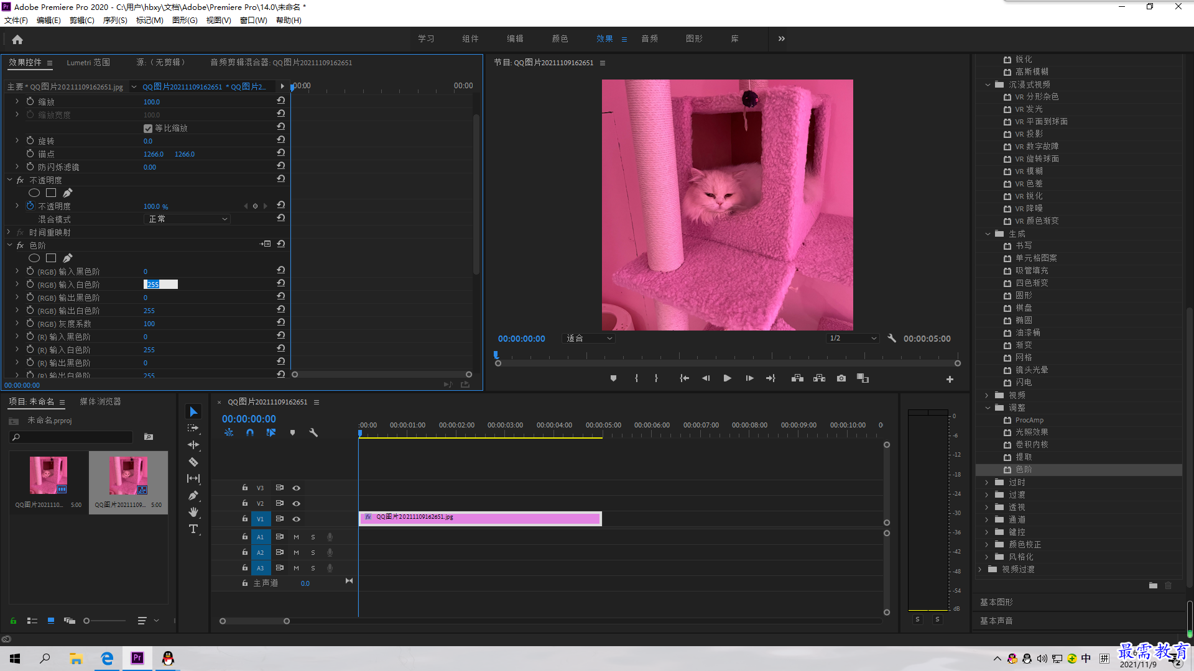Click the Lift button
Viewport: 1194px width, 671px height.
(x=797, y=378)
